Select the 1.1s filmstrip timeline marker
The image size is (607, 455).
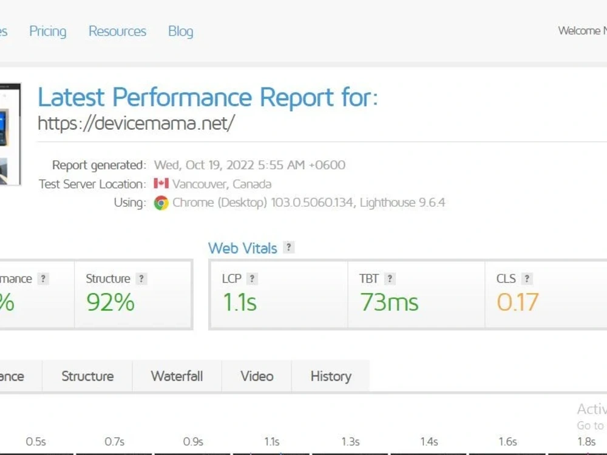click(x=272, y=442)
